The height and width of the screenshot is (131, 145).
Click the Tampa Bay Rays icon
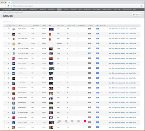(x=14, y=69)
